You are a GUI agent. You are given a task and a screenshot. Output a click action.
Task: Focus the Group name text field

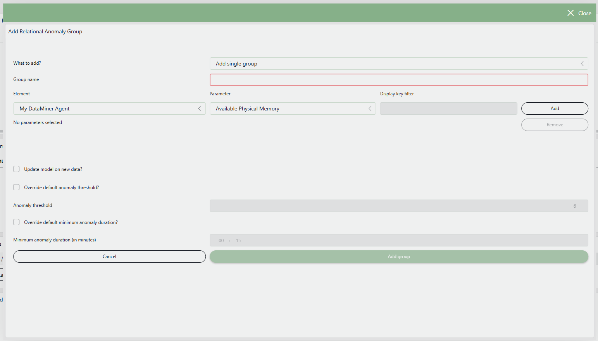399,80
